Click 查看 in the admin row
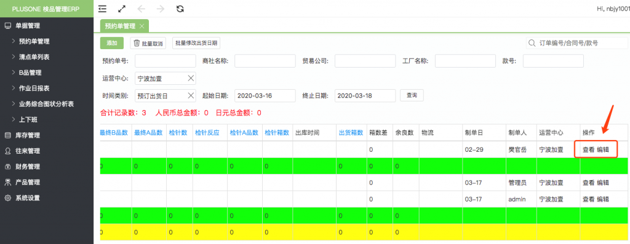Viewport: 630px width, 244px height. (588, 199)
